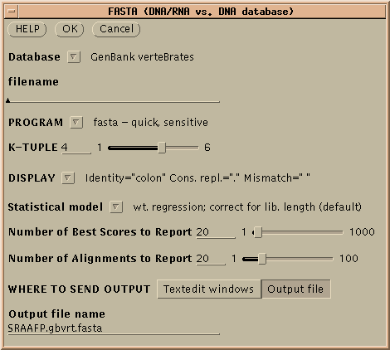Open the DISPLAY dropdown arrow

tap(68, 177)
